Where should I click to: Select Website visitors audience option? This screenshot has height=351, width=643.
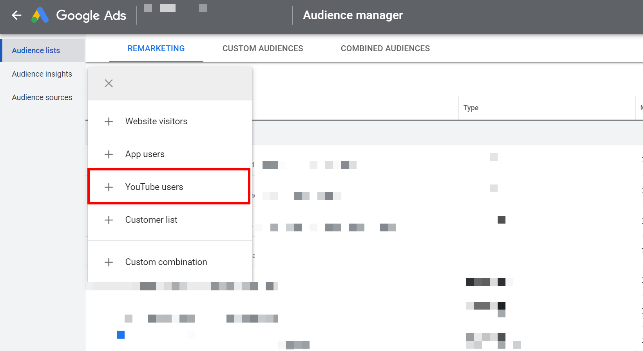click(x=170, y=122)
